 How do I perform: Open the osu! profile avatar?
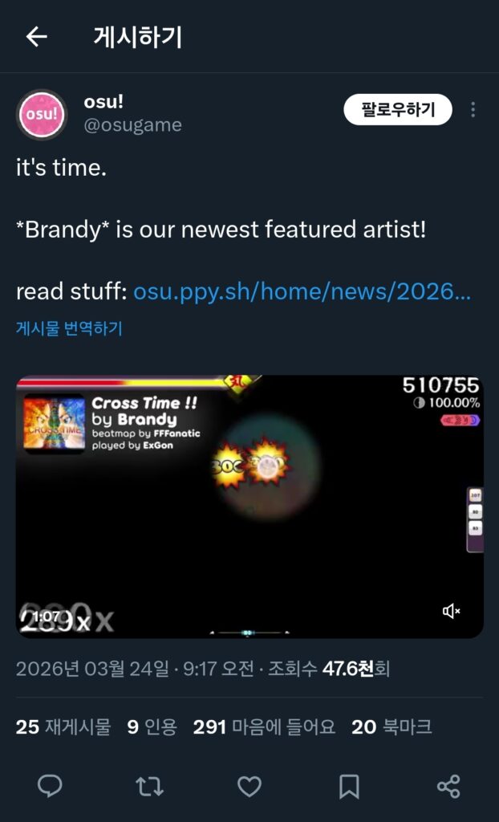click(42, 114)
